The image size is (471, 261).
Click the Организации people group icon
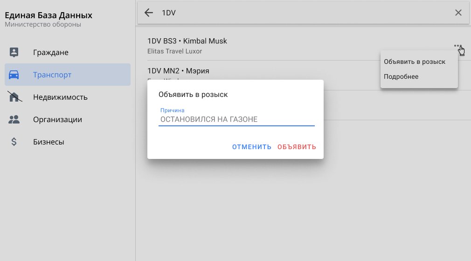(14, 119)
